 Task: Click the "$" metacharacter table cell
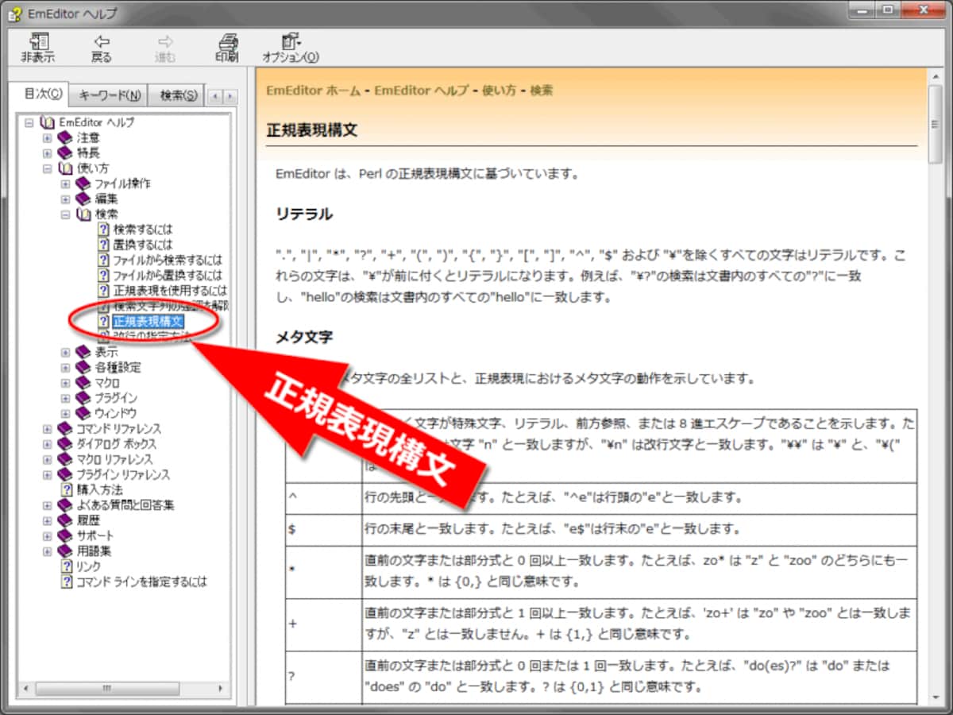324,529
